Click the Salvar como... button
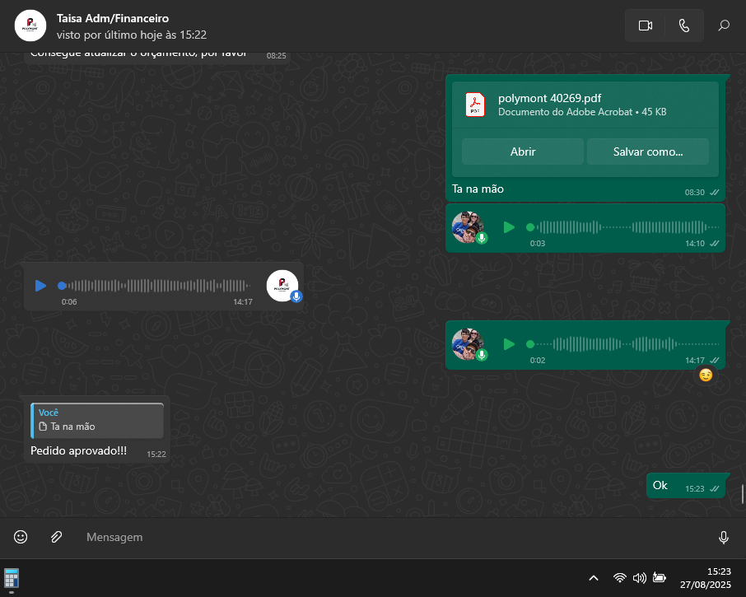 tap(647, 152)
